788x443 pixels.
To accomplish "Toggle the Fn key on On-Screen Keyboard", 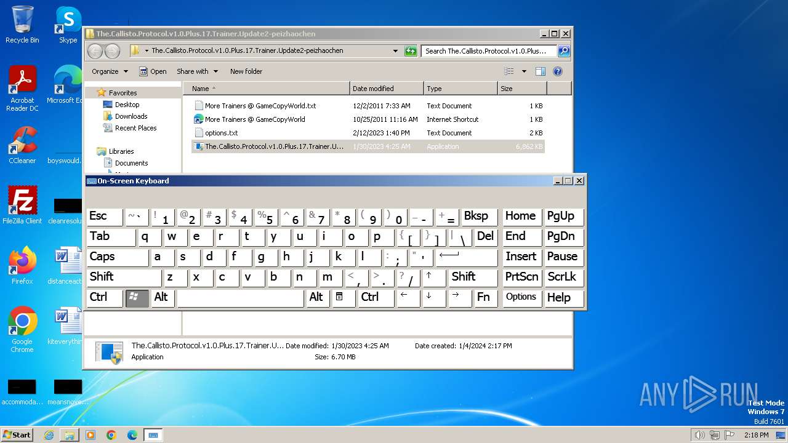I will point(486,298).
